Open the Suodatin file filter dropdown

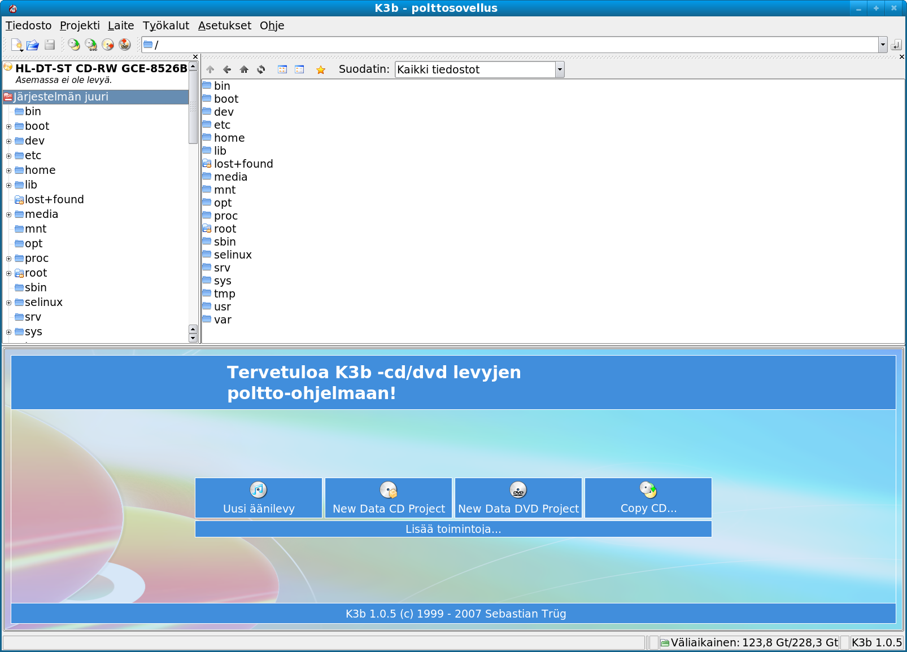pos(559,69)
